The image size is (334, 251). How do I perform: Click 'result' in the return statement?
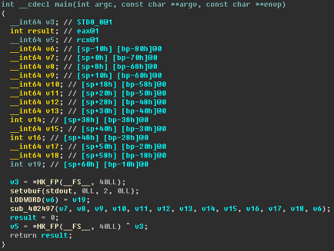55,236
